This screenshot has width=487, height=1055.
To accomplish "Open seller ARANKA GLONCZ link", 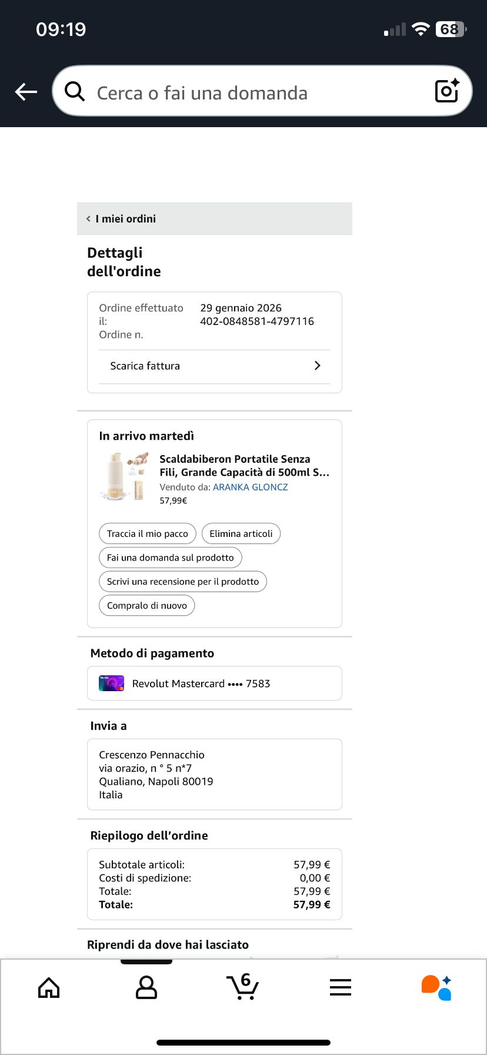I will coord(250,487).
